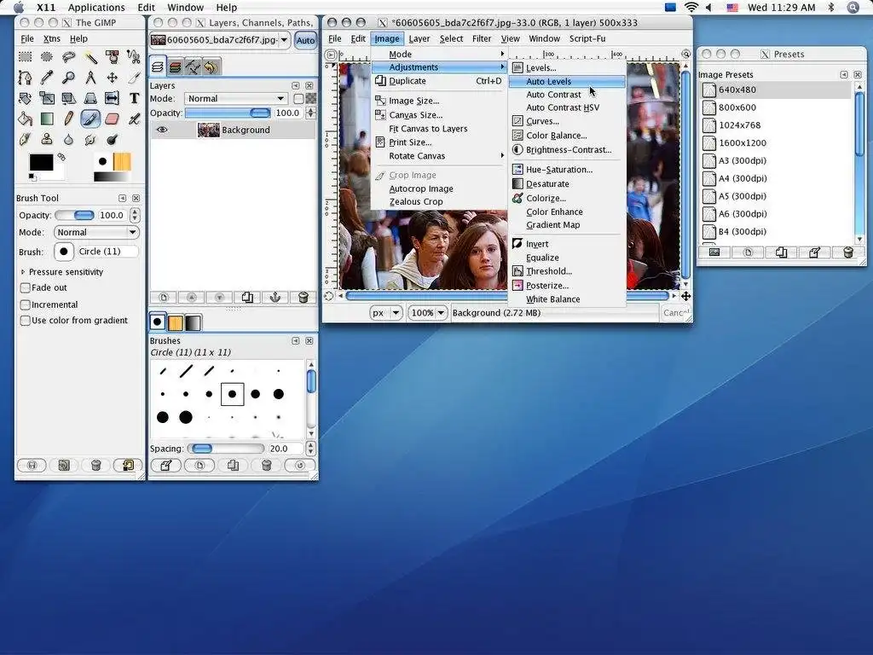The height and width of the screenshot is (655, 873).
Task: Enable the Fade out checkbox
Action: pyautogui.click(x=26, y=288)
